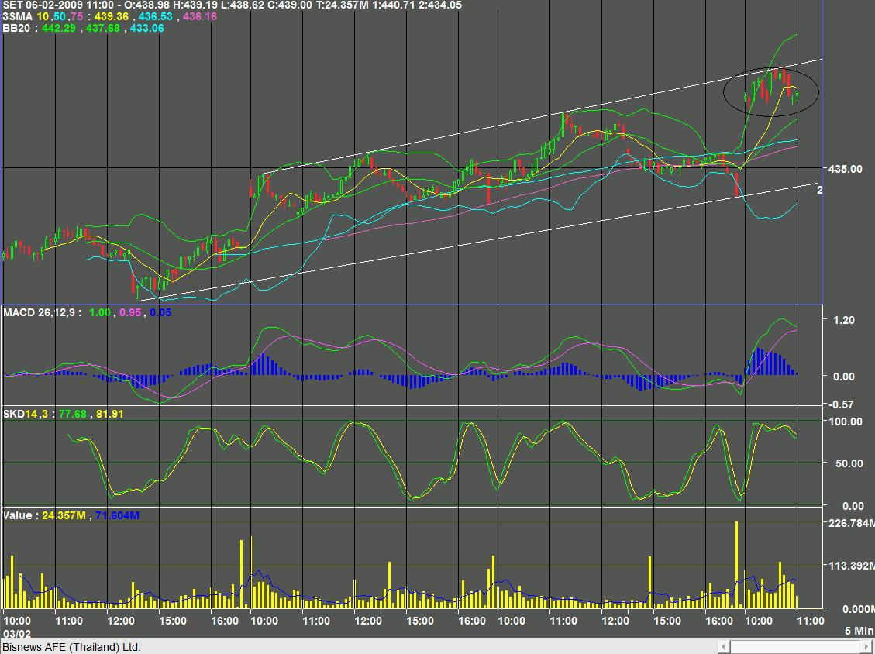Select the '5 Min' interval label
This screenshot has height=654, width=875.
tap(859, 631)
